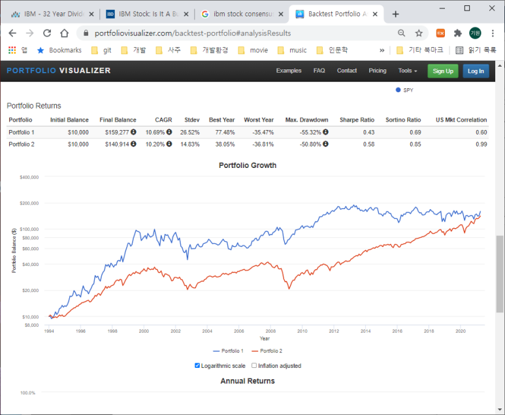Close the ibm stock consensus tab

pos(281,14)
